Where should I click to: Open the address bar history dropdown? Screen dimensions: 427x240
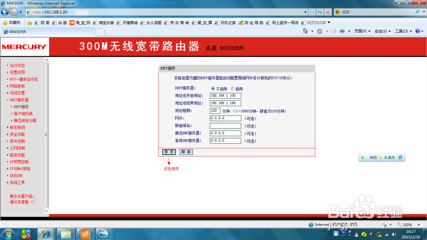tap(305, 12)
